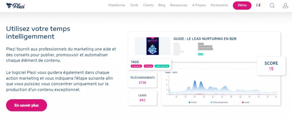Click the Score 15 card
The height and width of the screenshot is (120, 292).
pyautogui.click(x=271, y=66)
